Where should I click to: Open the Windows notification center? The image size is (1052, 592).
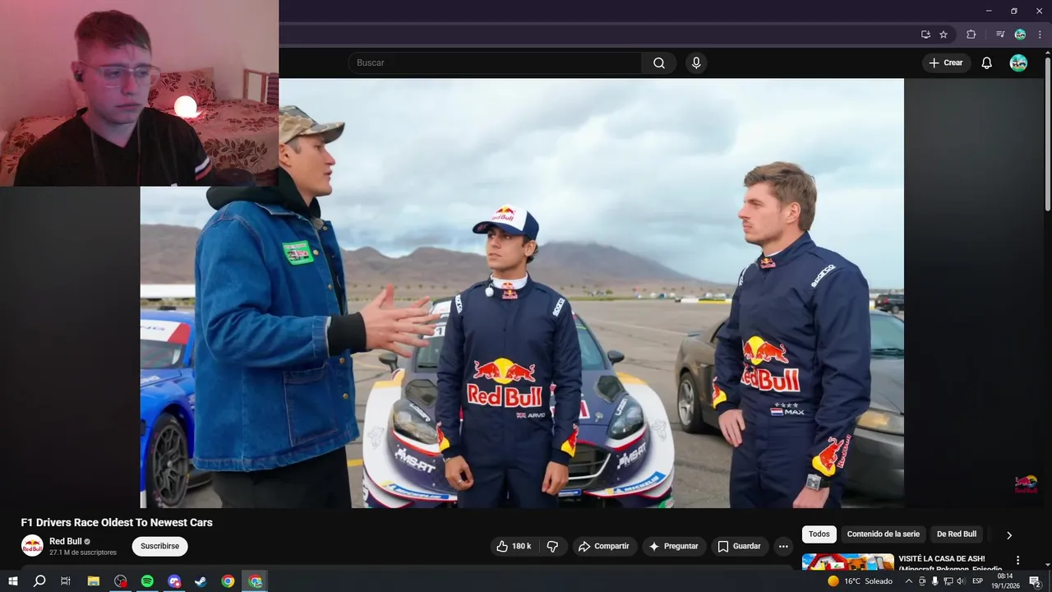coord(1035,581)
